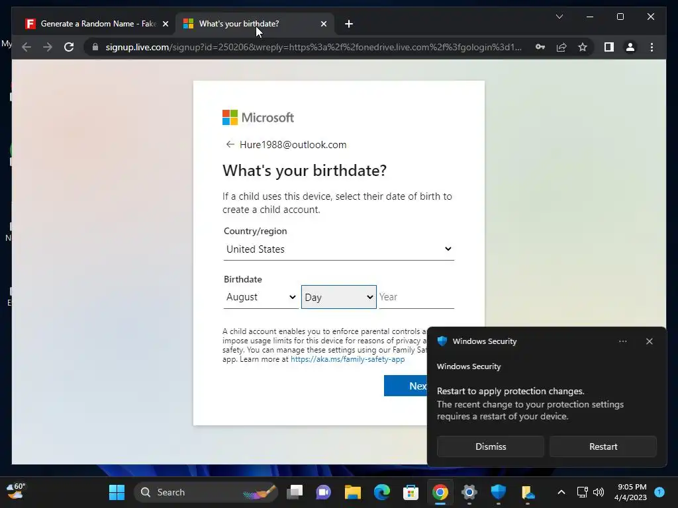Open the clock showing 9:05 PM
678x508 pixels.
click(631, 492)
